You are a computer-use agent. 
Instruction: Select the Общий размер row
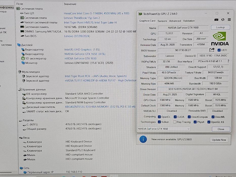[62, 129]
